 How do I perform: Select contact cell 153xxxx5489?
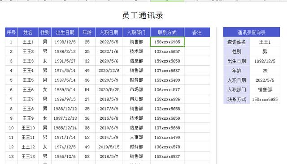167,80
